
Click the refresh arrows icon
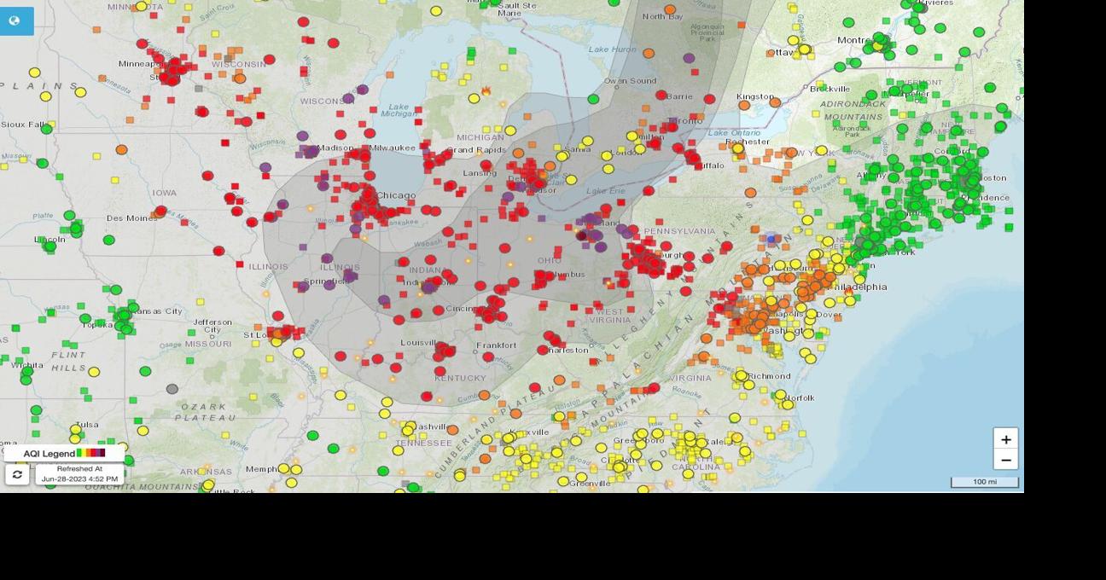(x=17, y=474)
